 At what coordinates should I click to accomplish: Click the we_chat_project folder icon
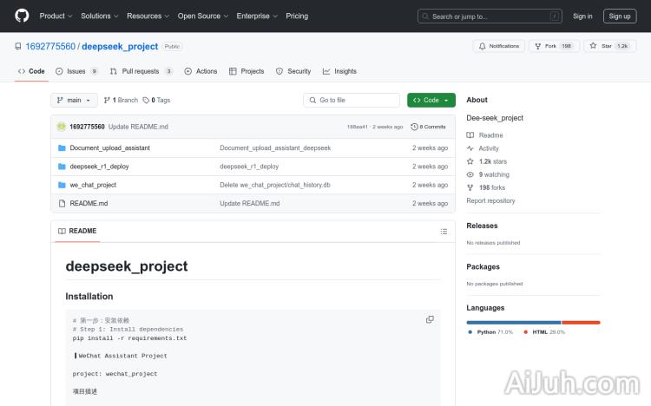pos(62,185)
